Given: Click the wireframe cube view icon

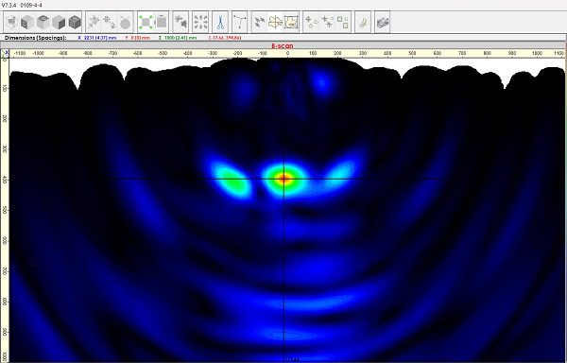Looking at the screenshot, I should click(x=12, y=23).
